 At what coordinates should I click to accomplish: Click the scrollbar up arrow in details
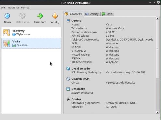[157, 18]
